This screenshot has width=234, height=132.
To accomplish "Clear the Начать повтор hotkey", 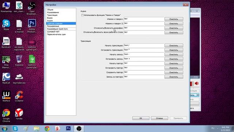I will coord(174,63).
